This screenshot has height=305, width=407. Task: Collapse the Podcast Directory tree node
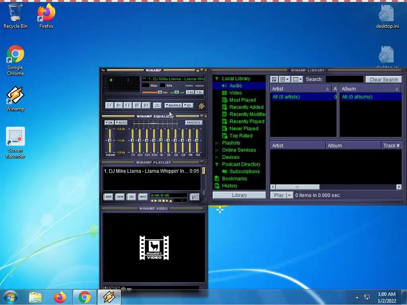point(217,164)
